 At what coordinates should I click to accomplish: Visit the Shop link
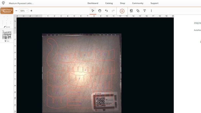[122, 3]
